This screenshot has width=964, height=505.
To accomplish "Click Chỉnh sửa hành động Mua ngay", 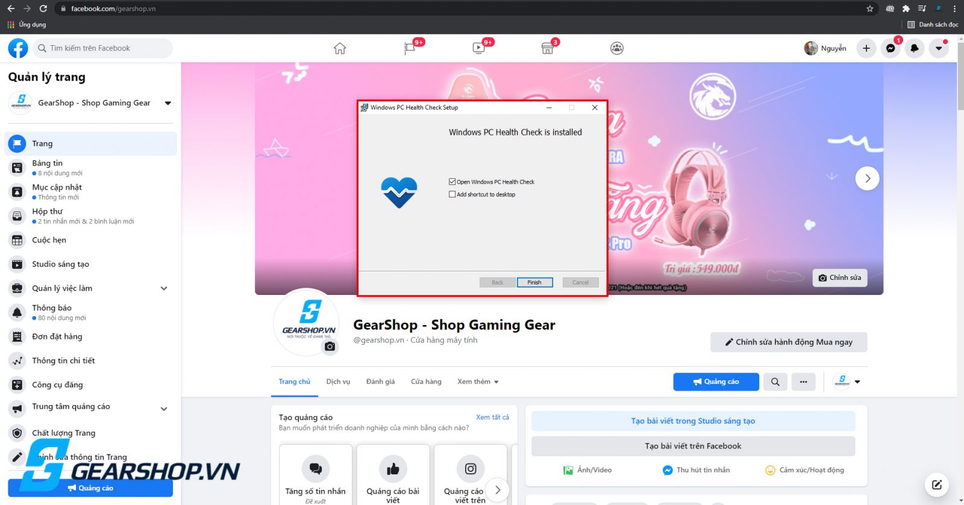I will click(x=789, y=342).
